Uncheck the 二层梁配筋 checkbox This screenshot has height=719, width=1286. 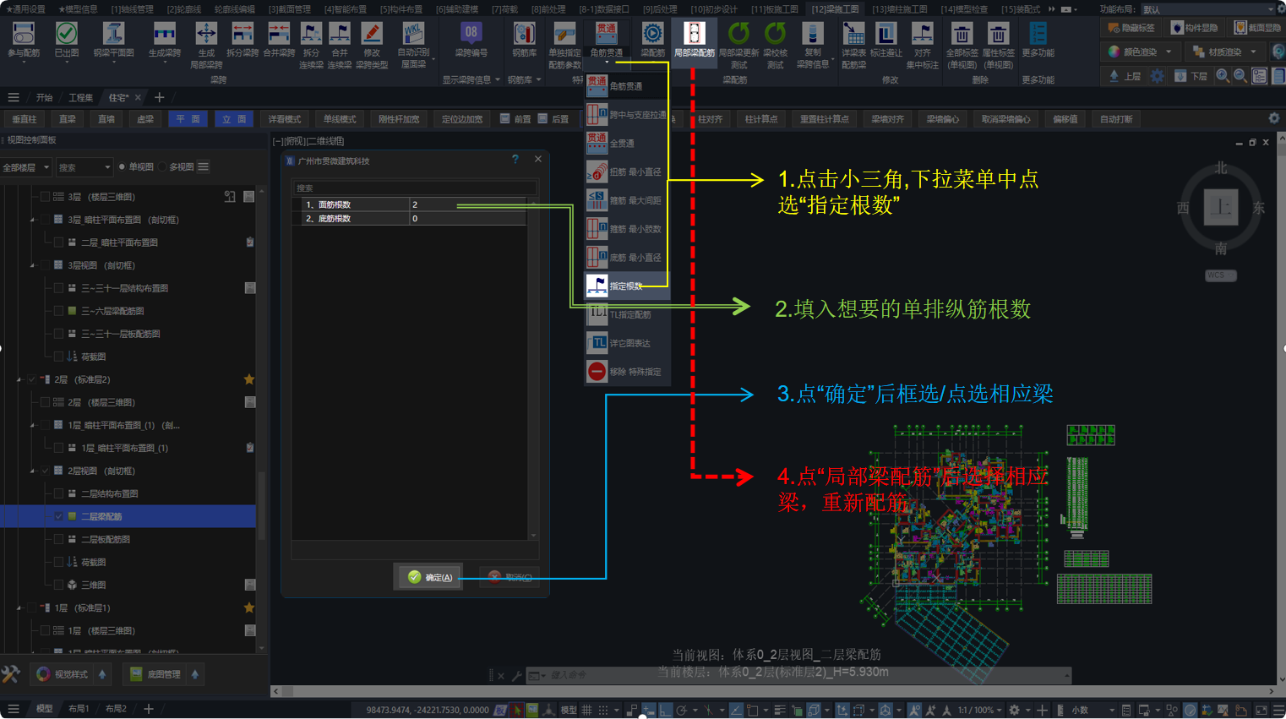(58, 516)
